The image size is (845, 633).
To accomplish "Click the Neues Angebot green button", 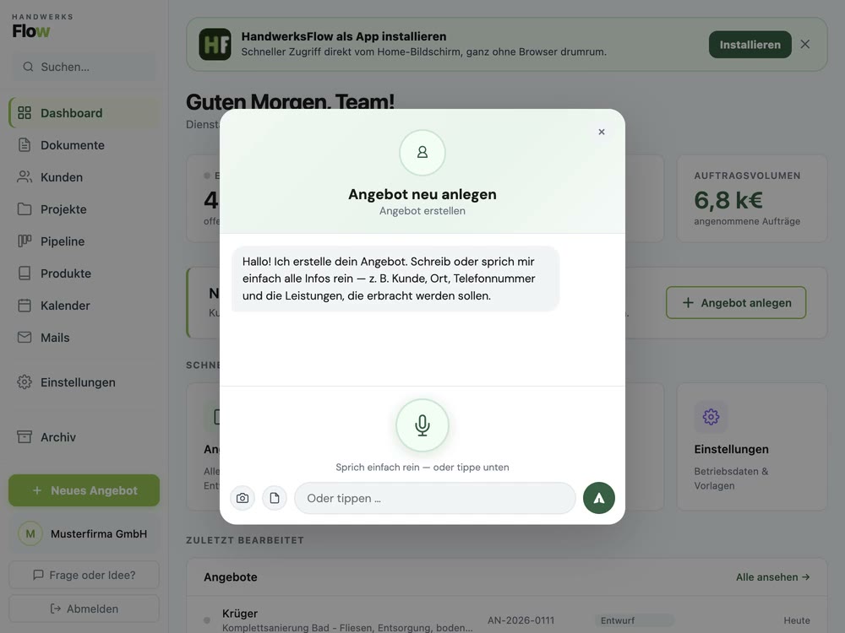I will click(84, 490).
